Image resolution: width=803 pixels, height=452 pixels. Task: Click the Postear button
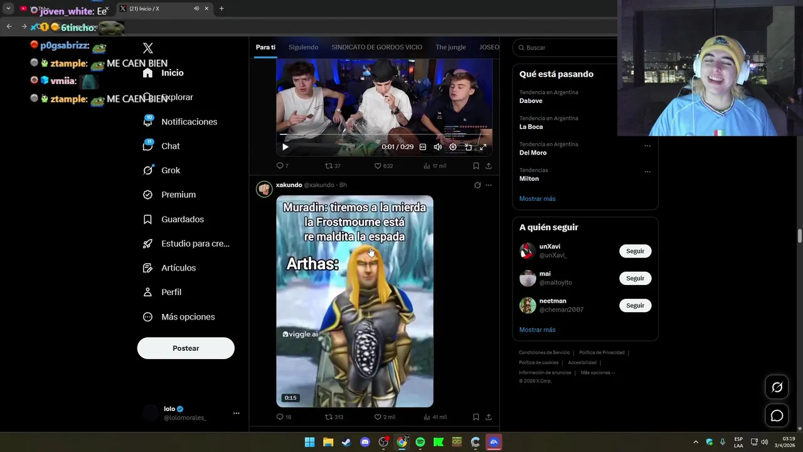click(186, 348)
